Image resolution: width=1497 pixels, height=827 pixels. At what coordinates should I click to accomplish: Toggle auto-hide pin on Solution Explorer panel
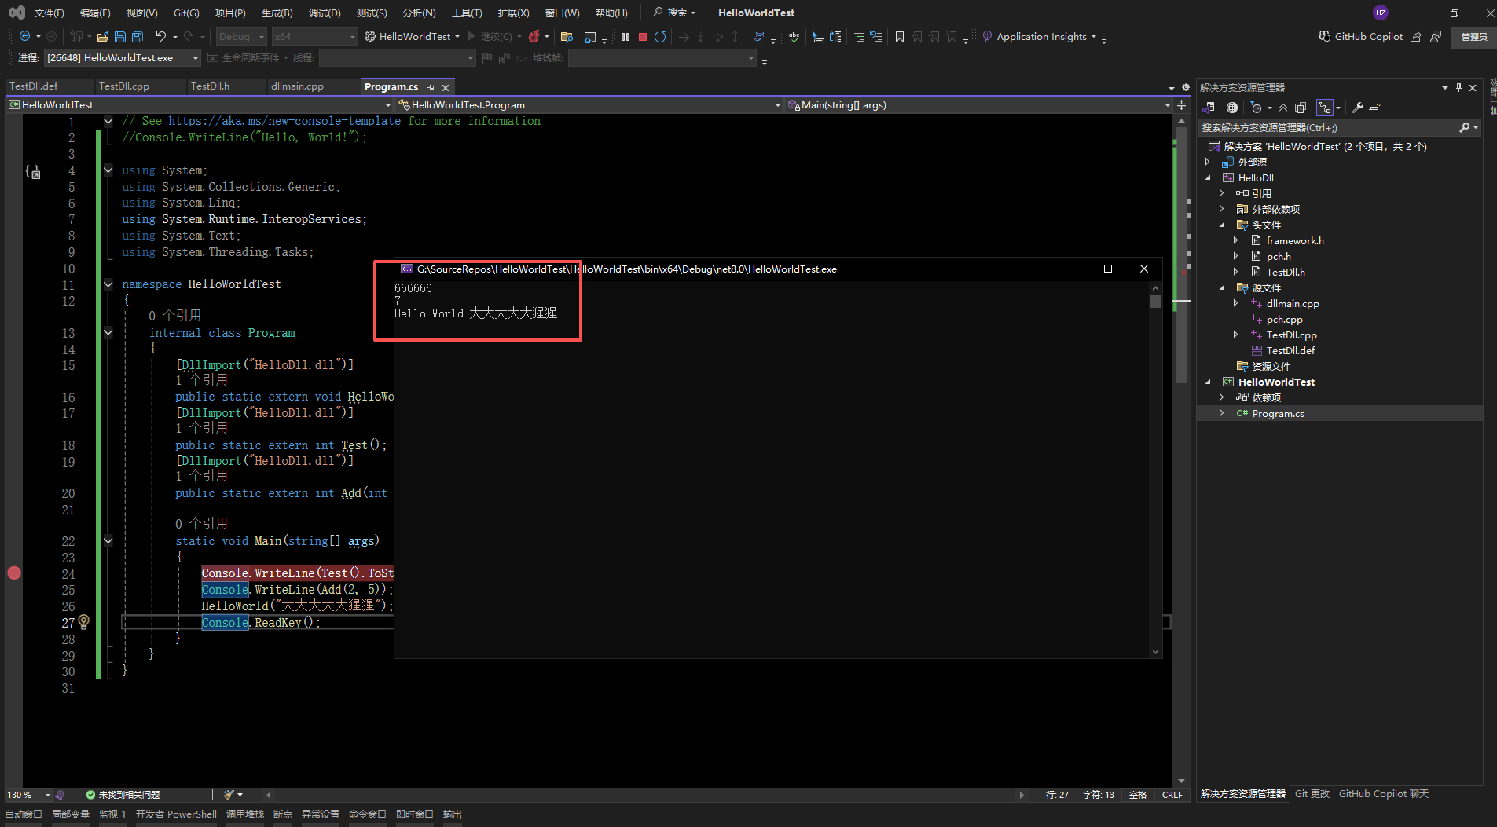1458,87
